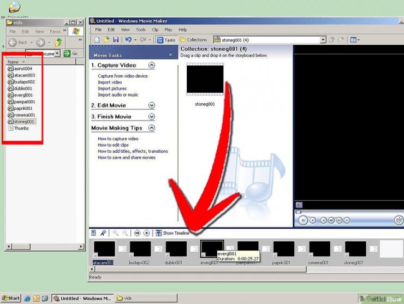
Task: Click the New Collection Folder icon
Action: [x=341, y=40]
